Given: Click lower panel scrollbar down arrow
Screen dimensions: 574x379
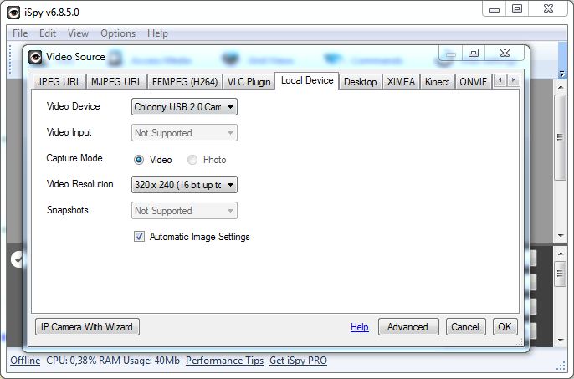Looking at the screenshot, I should 561,341.
